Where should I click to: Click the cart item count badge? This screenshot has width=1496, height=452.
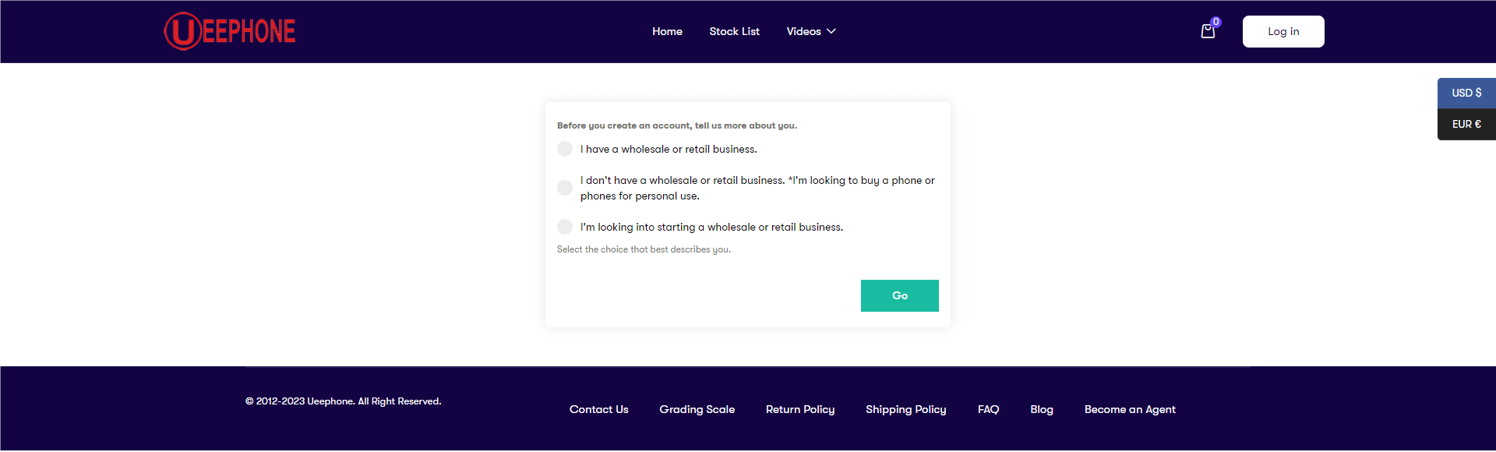[1216, 22]
